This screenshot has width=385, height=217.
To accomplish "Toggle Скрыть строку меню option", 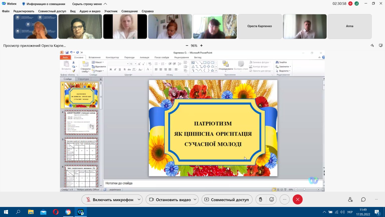I will pos(89,4).
